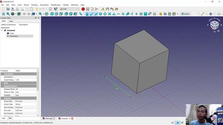The image size is (223, 125).
Task: Click the Undo arrow icon
Action: click(x=37, y=9)
